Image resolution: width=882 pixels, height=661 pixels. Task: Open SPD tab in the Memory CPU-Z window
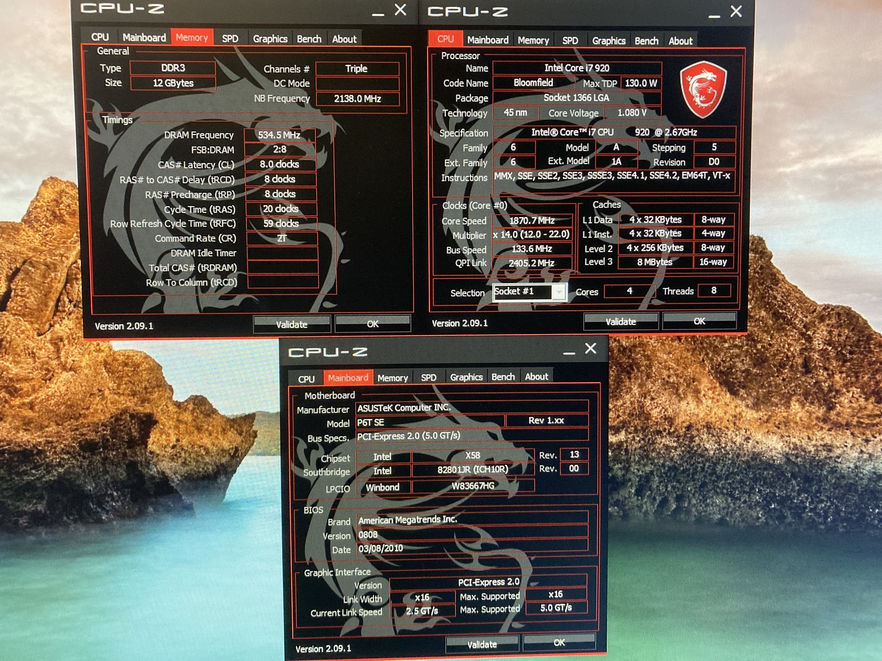pyautogui.click(x=230, y=38)
